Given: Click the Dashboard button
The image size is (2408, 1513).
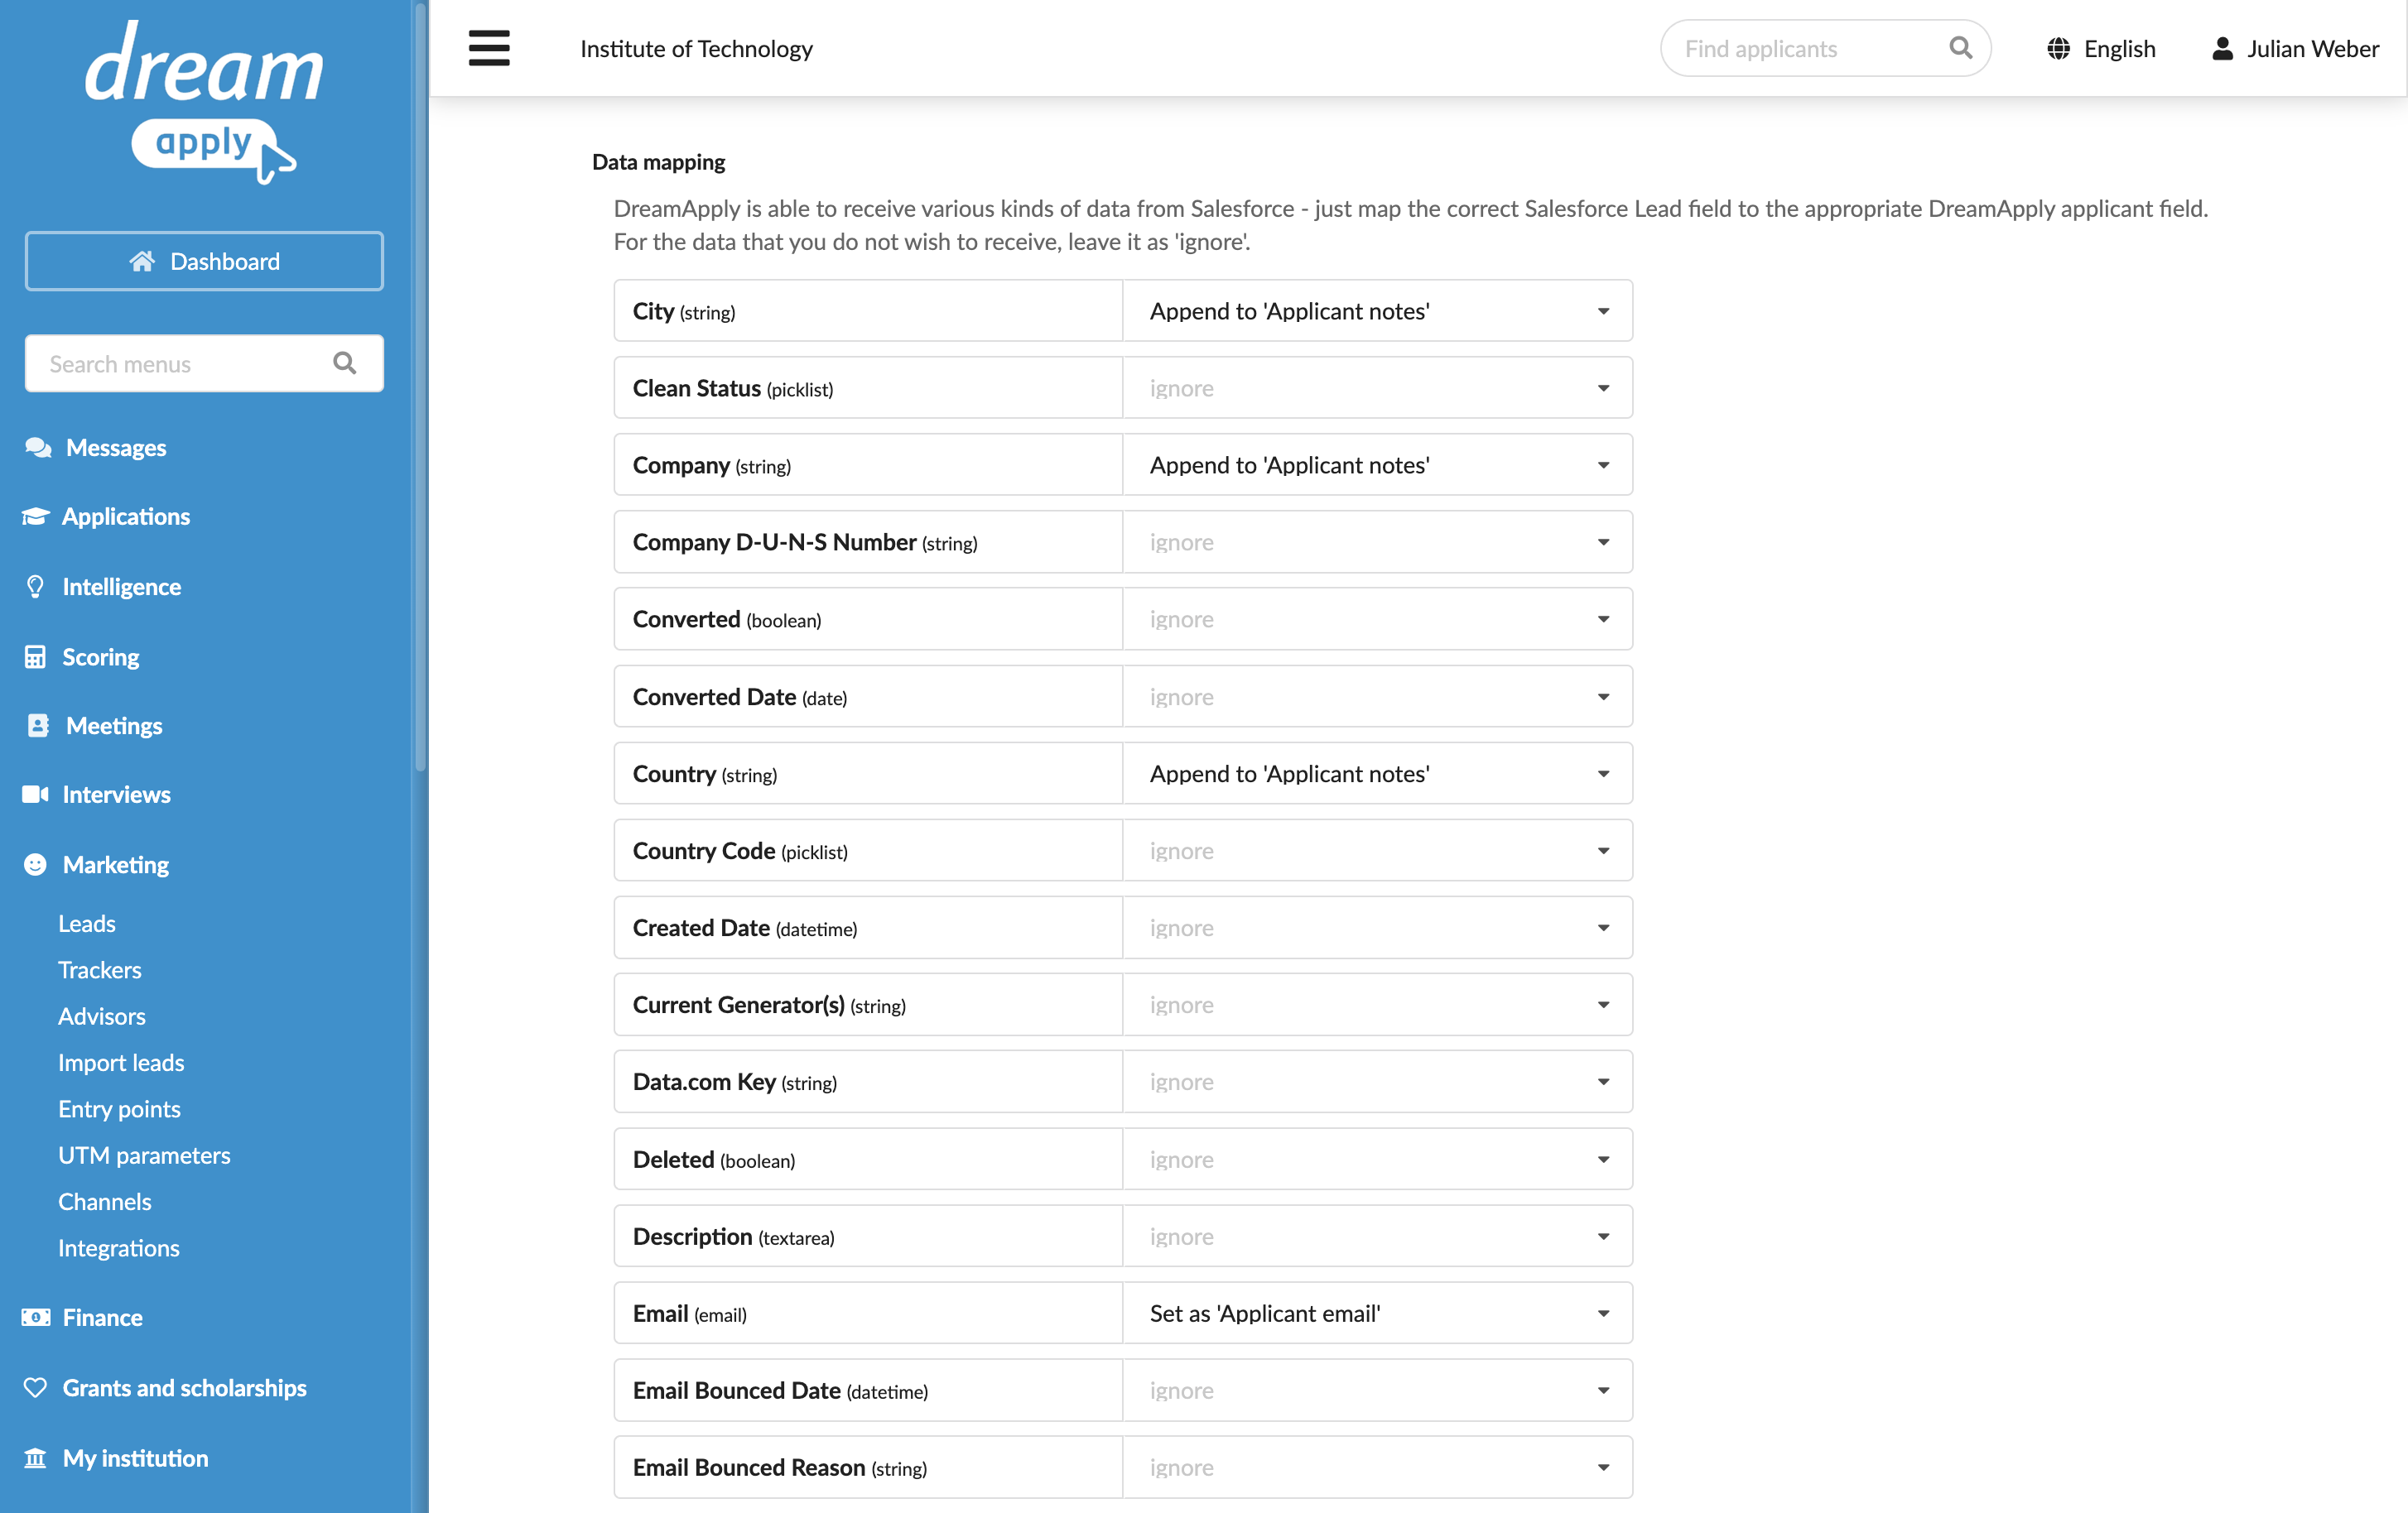Looking at the screenshot, I should pos(204,261).
